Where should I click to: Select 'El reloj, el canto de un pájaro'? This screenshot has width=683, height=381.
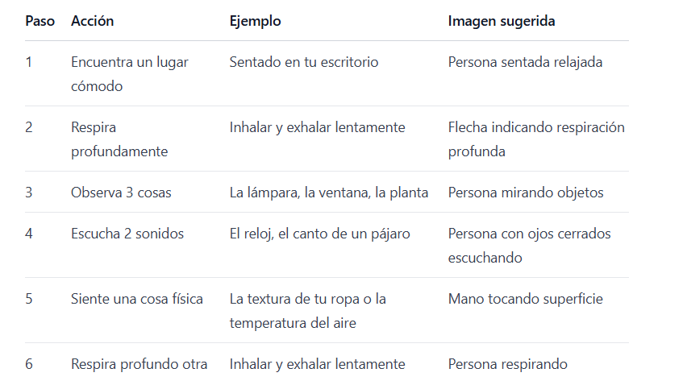click(319, 234)
